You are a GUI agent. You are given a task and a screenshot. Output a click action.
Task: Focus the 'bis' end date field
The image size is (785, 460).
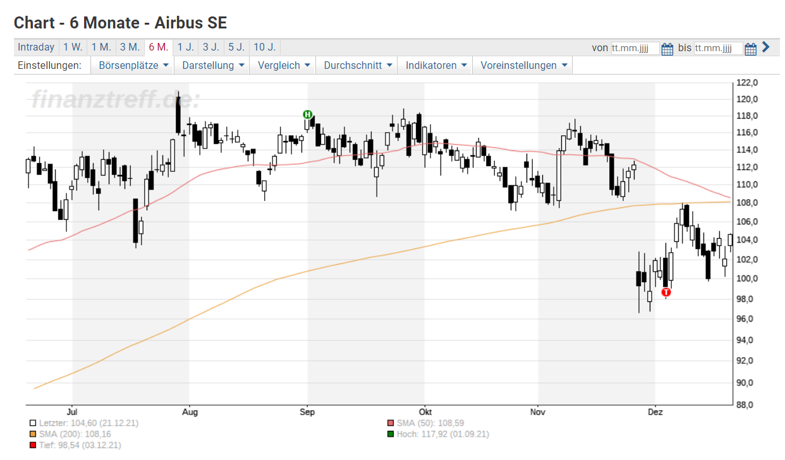click(x=718, y=49)
